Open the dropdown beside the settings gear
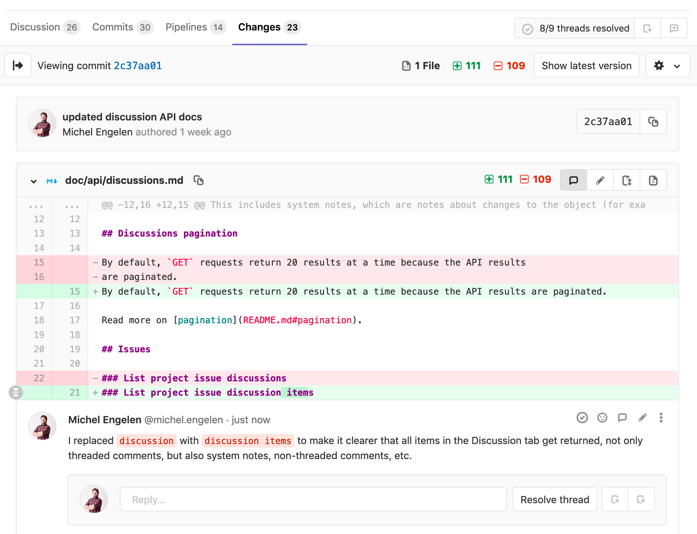 677,65
